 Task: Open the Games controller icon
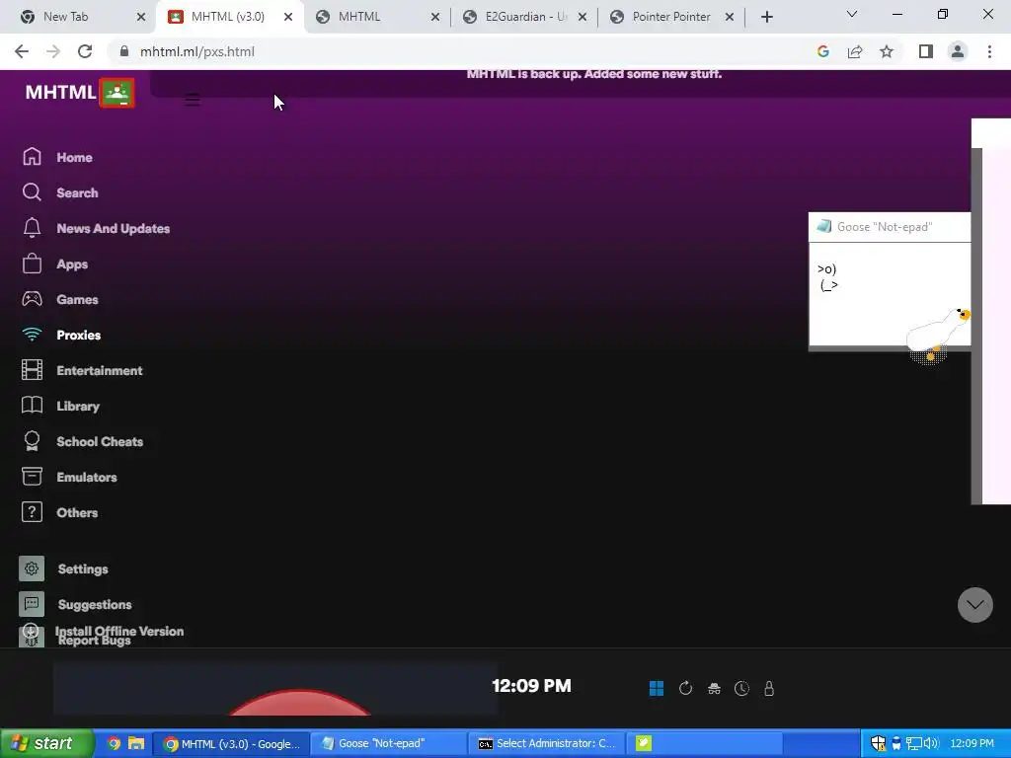click(x=32, y=299)
